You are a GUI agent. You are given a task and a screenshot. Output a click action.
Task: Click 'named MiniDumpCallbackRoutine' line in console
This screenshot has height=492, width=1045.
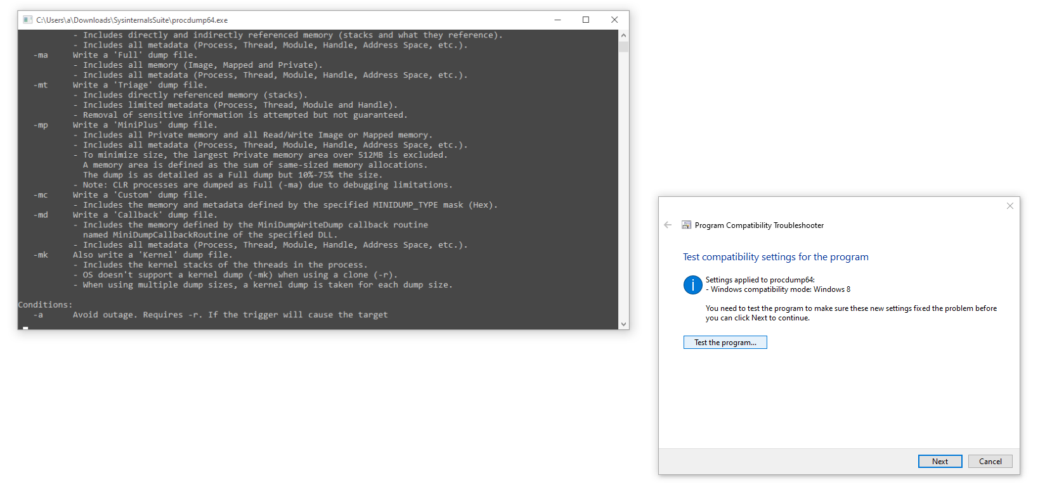(210, 235)
